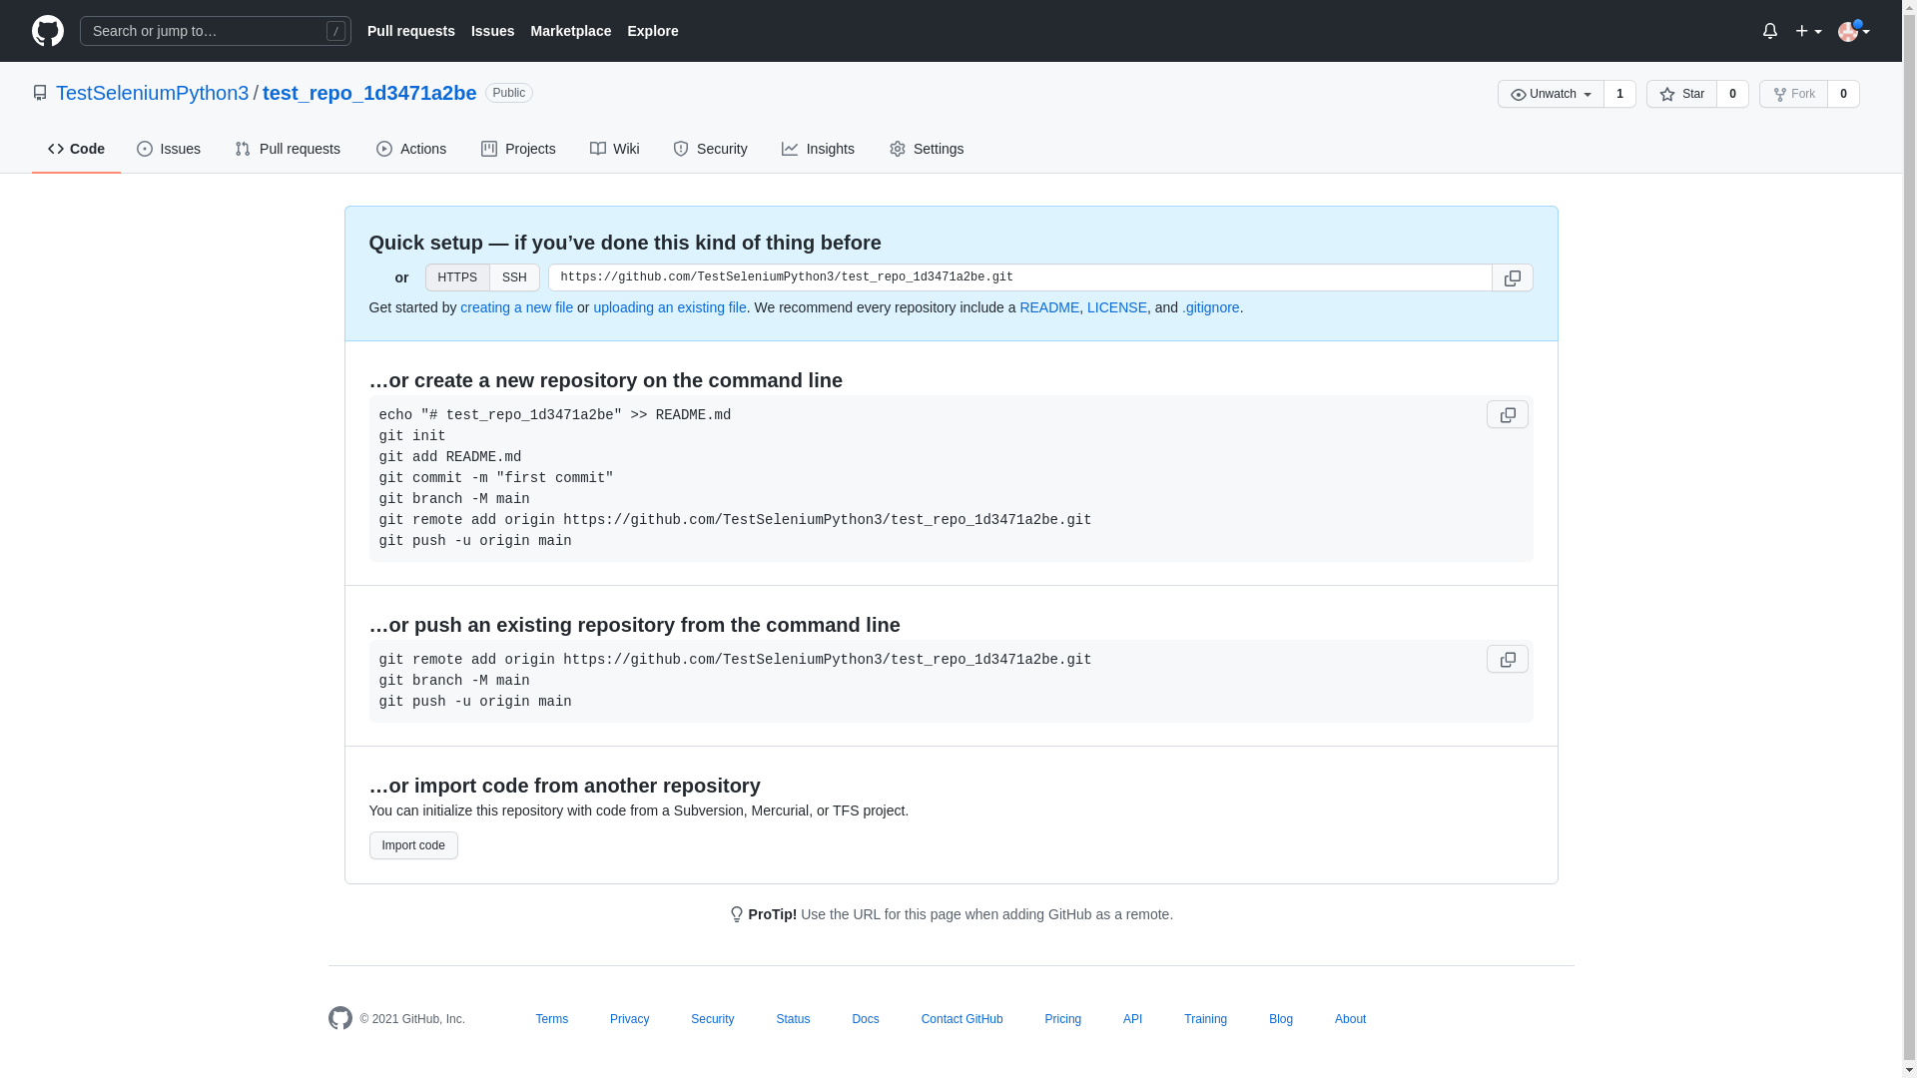This screenshot has height=1078, width=1917.
Task: Open the footer Status link
Action: point(793,1019)
